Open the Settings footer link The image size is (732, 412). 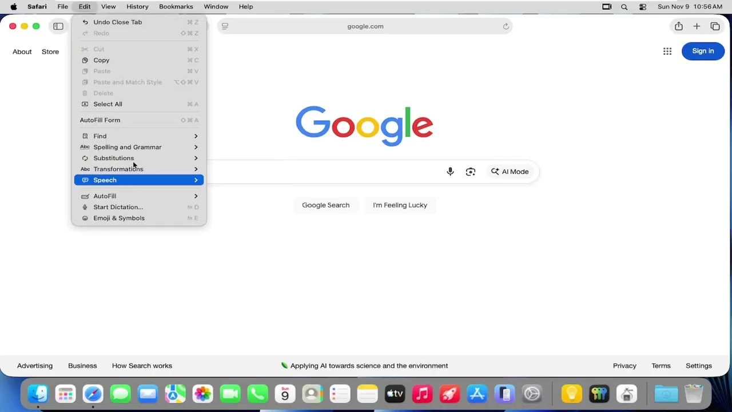[699, 366]
